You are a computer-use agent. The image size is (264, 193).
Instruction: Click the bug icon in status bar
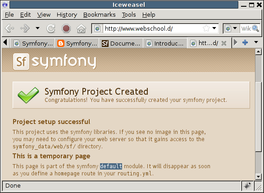(x=247, y=186)
